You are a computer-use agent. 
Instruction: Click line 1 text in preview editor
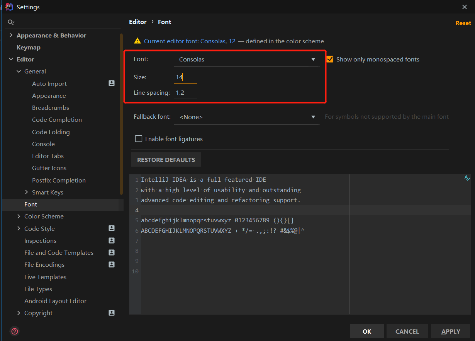204,180
